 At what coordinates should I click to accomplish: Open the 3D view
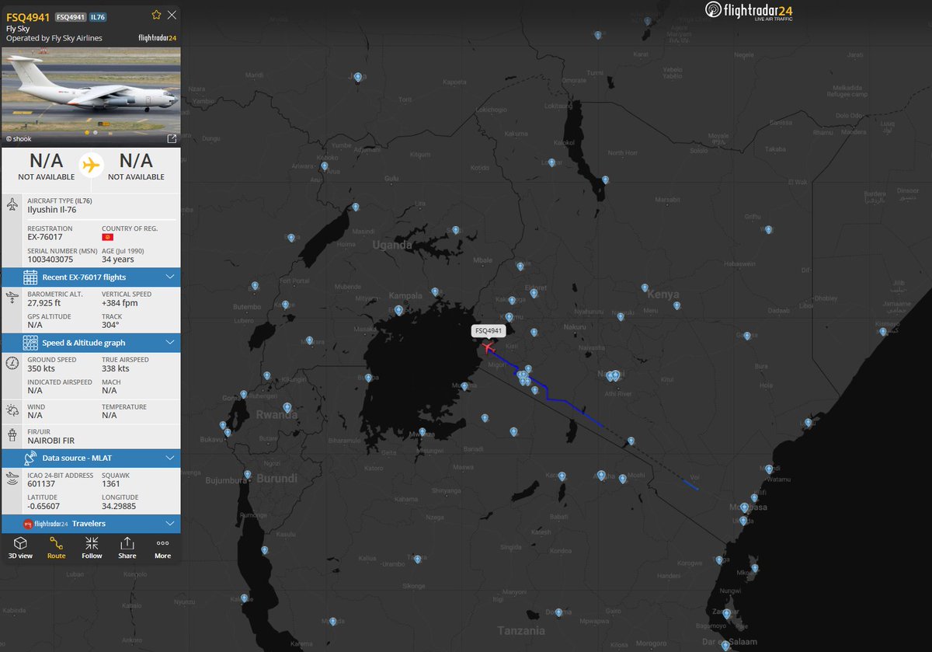[20, 548]
